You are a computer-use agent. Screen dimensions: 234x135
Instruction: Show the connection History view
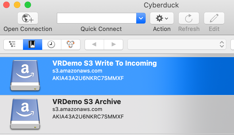click(x=52, y=44)
